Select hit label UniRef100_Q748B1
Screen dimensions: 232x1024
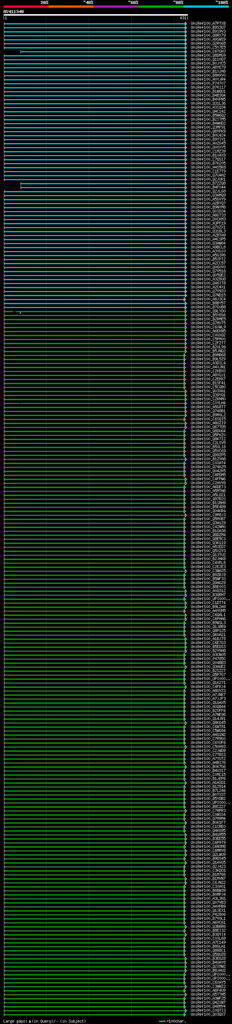click(x=208, y=411)
